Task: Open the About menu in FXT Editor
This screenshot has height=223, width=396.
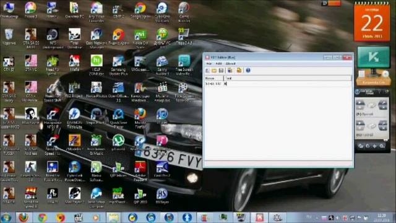Action: pos(230,64)
